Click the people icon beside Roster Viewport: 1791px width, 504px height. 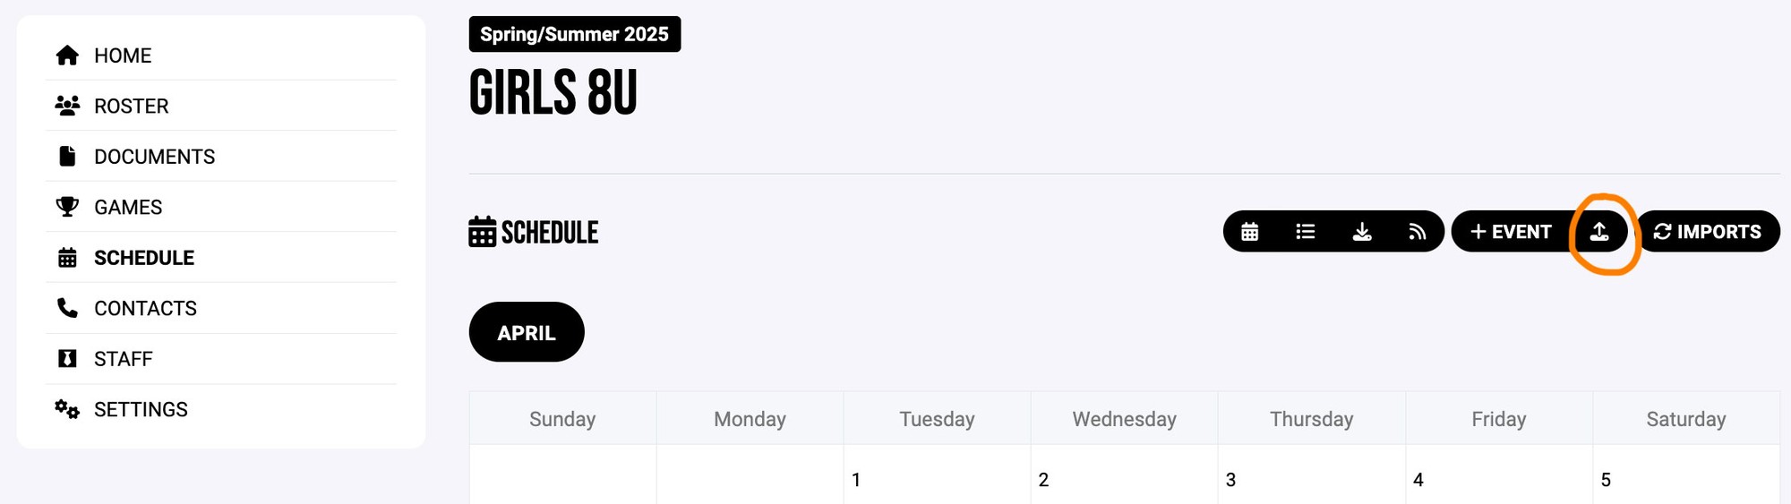point(67,106)
